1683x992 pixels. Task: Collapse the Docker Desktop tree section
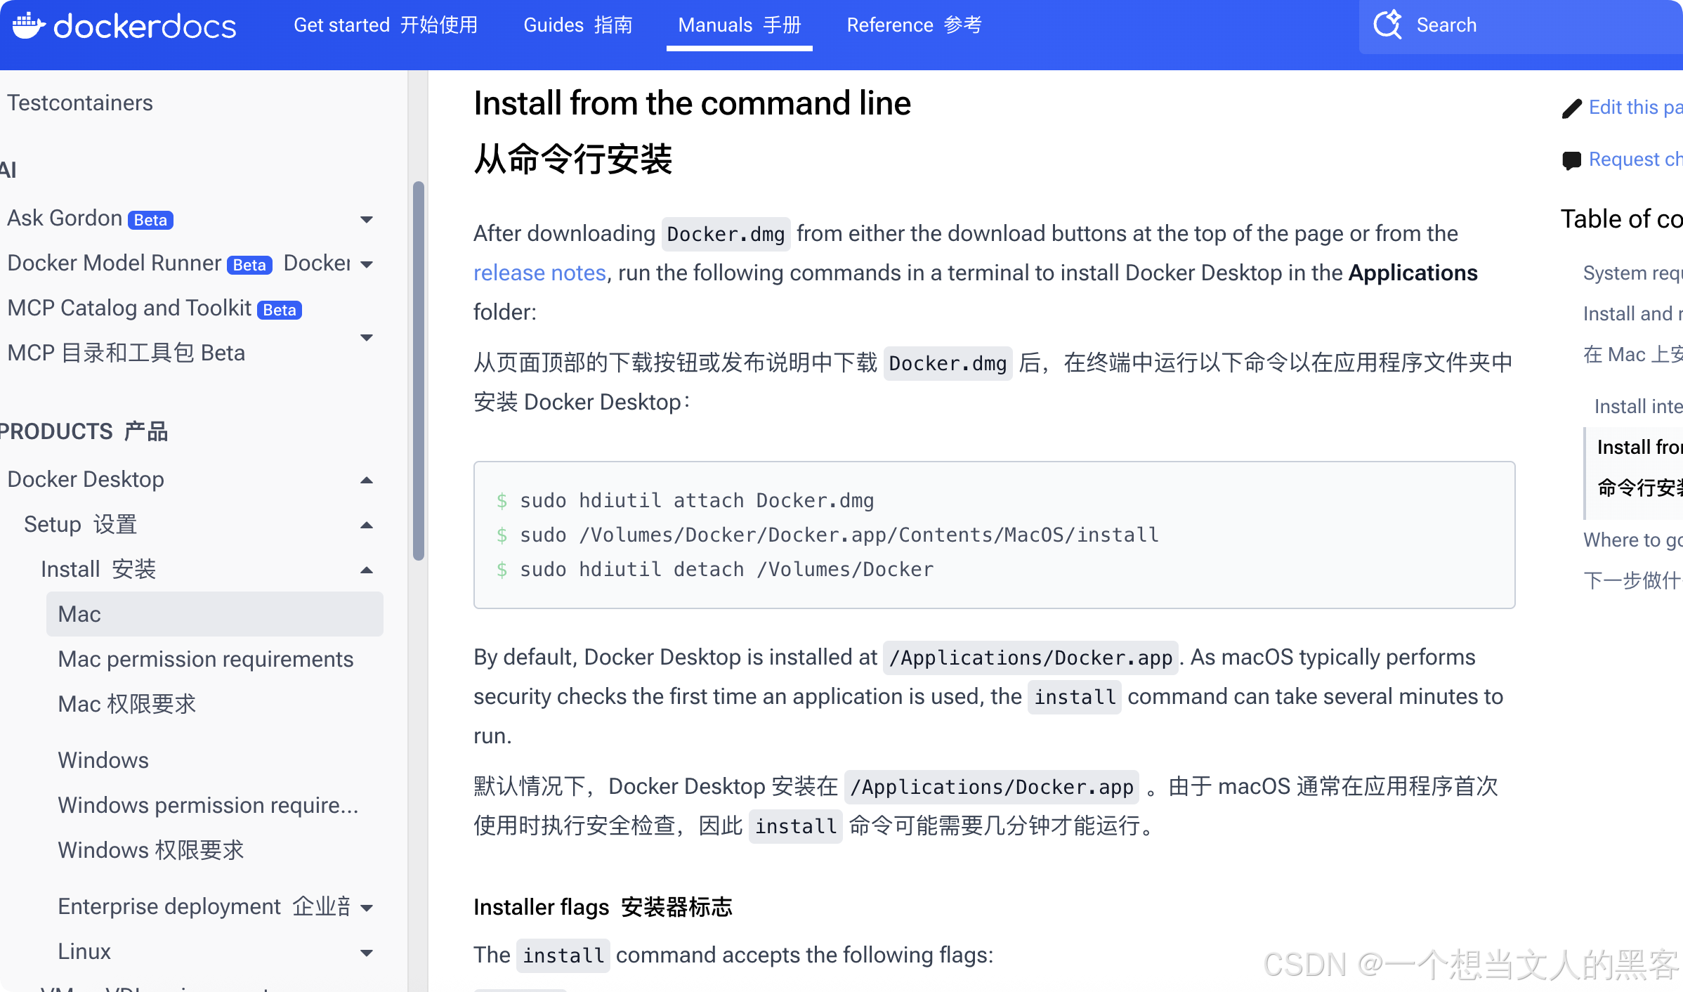click(x=367, y=481)
